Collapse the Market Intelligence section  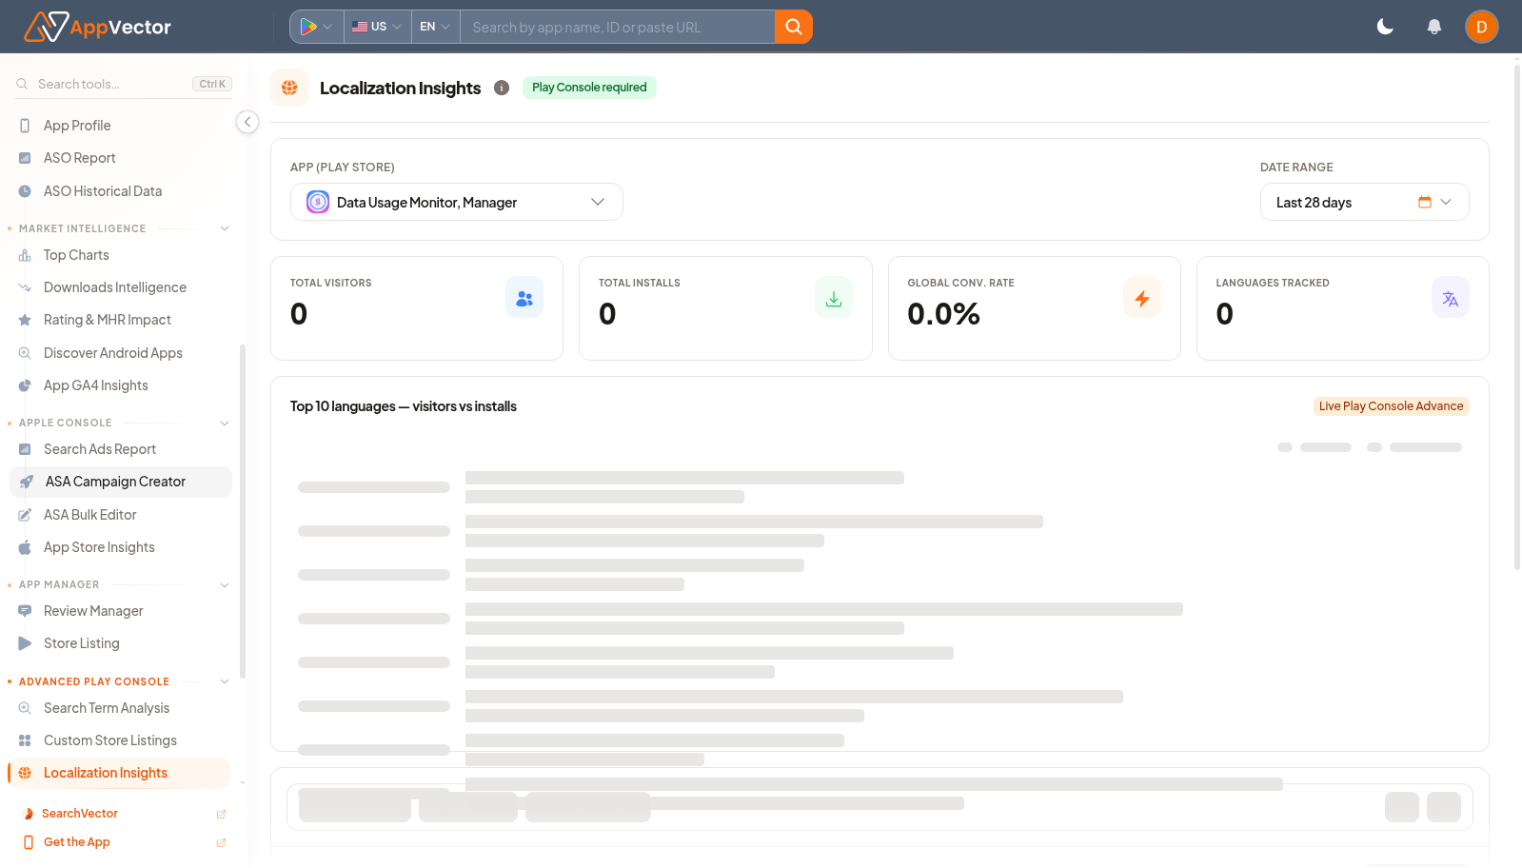point(225,228)
